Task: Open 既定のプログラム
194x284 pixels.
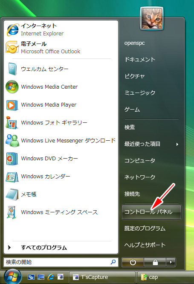Action: (145, 229)
